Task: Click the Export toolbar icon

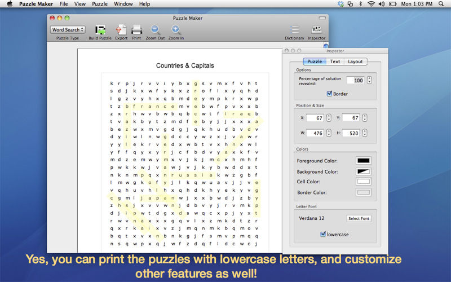Action: pos(121,30)
